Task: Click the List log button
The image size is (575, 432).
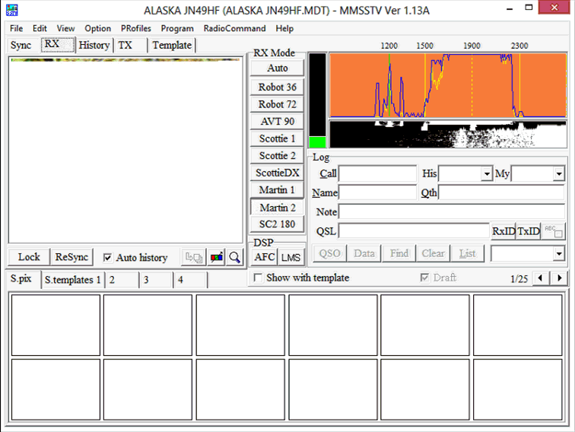Action: click(x=468, y=253)
